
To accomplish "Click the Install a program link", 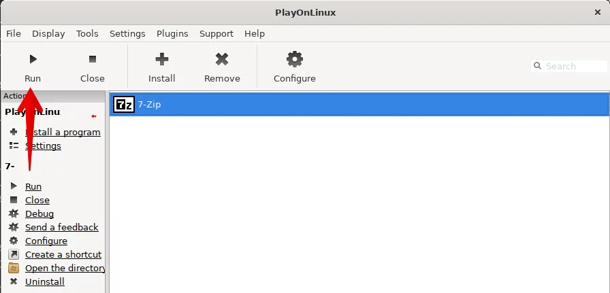I will coord(63,132).
